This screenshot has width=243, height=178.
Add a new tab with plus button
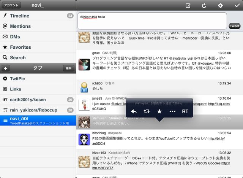(6, 68)
